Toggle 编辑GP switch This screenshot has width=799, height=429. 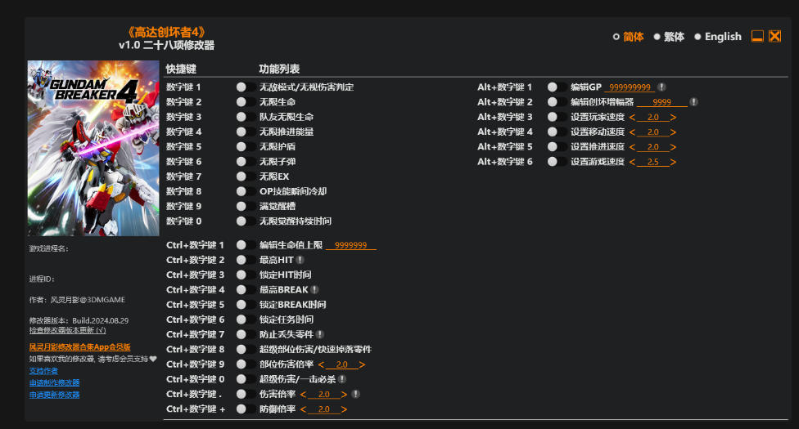tap(557, 87)
